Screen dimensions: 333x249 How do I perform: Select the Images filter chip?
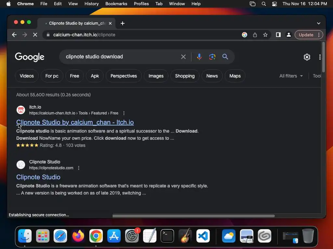pos(156,76)
